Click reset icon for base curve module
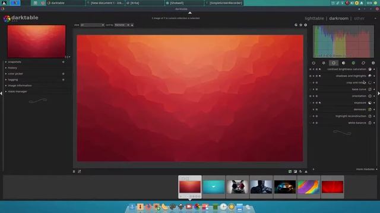Viewport: 380px width, 213px height. (316, 89)
